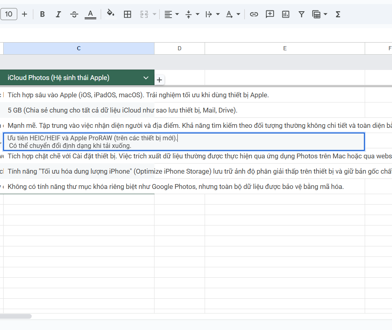Select the iCloud Photos (Hệ sinh thái Apple) header cell

pyautogui.click(x=77, y=78)
